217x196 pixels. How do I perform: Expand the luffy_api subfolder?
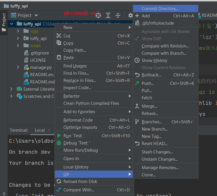(x=18, y=38)
